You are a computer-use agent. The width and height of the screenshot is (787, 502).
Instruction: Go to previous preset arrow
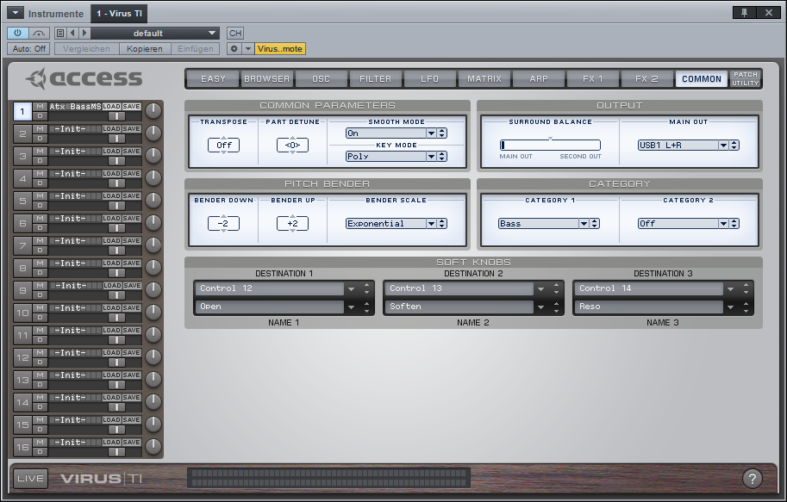(72, 33)
